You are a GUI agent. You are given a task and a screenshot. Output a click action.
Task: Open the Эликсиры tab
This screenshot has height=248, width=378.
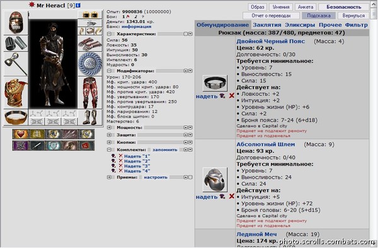(300, 25)
